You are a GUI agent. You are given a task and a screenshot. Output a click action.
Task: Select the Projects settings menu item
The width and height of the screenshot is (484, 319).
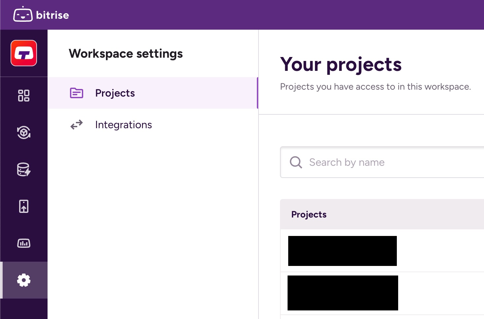click(x=115, y=93)
